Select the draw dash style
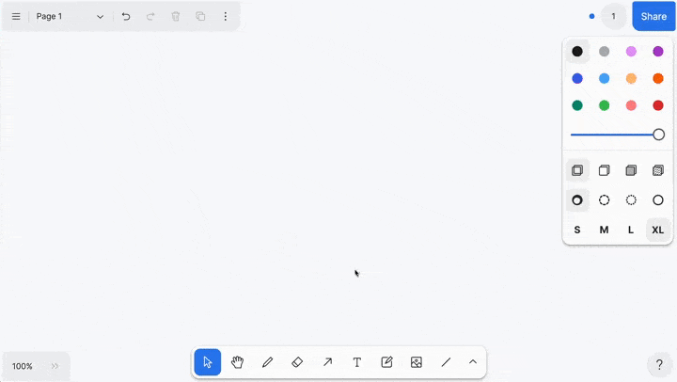 (x=577, y=200)
